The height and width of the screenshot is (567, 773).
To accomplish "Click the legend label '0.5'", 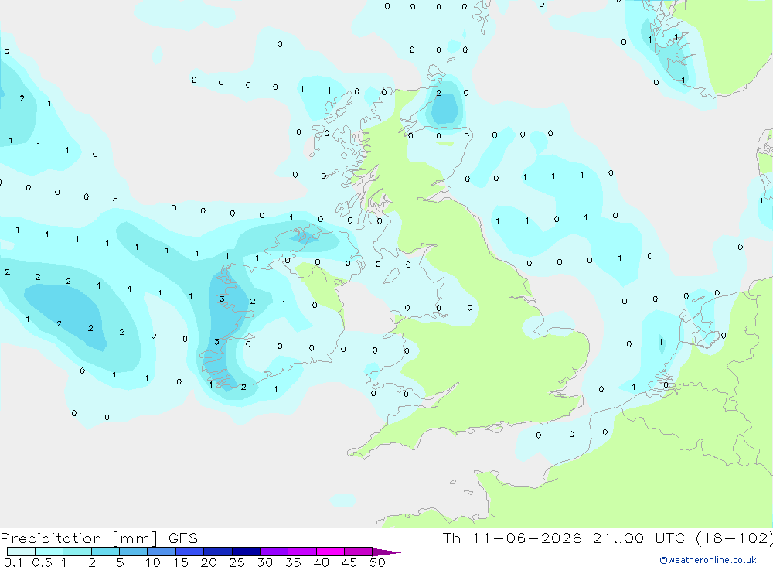I will 42,562.
